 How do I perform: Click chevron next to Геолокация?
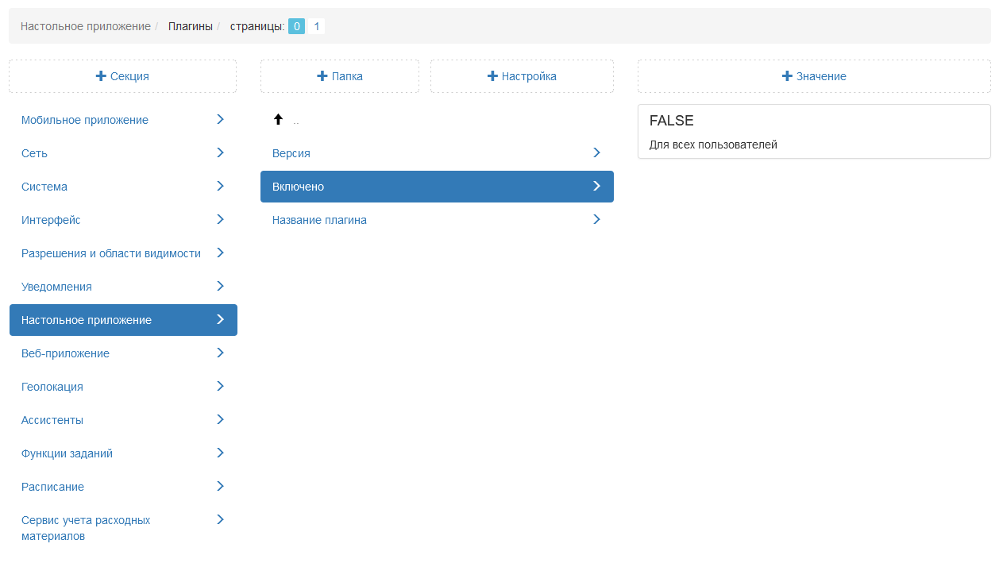[221, 386]
